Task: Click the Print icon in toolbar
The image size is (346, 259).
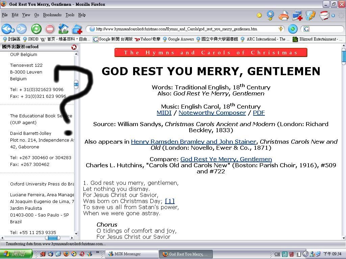Action: coord(283,16)
